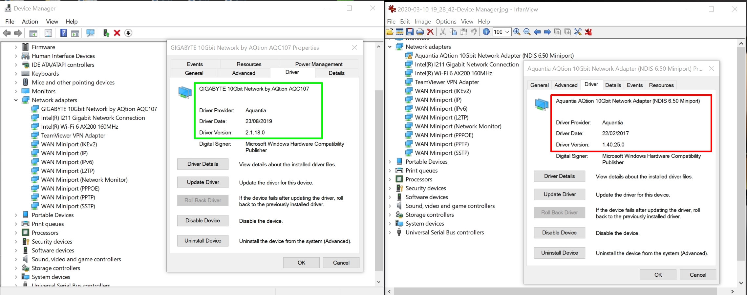Click the Save floppy disk icon in IrfanView
Image resolution: width=747 pixels, height=295 pixels.
pos(410,32)
